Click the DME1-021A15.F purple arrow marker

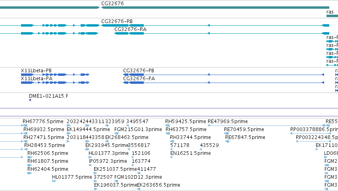[x=30, y=100]
